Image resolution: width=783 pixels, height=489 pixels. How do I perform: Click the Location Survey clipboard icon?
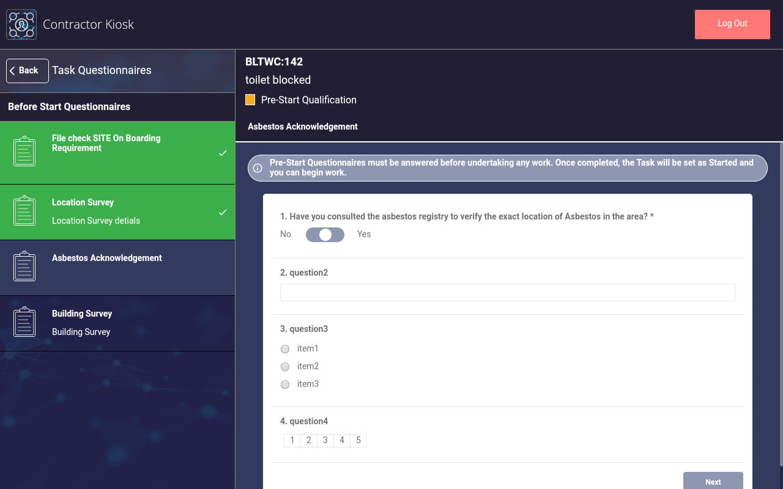click(24, 211)
